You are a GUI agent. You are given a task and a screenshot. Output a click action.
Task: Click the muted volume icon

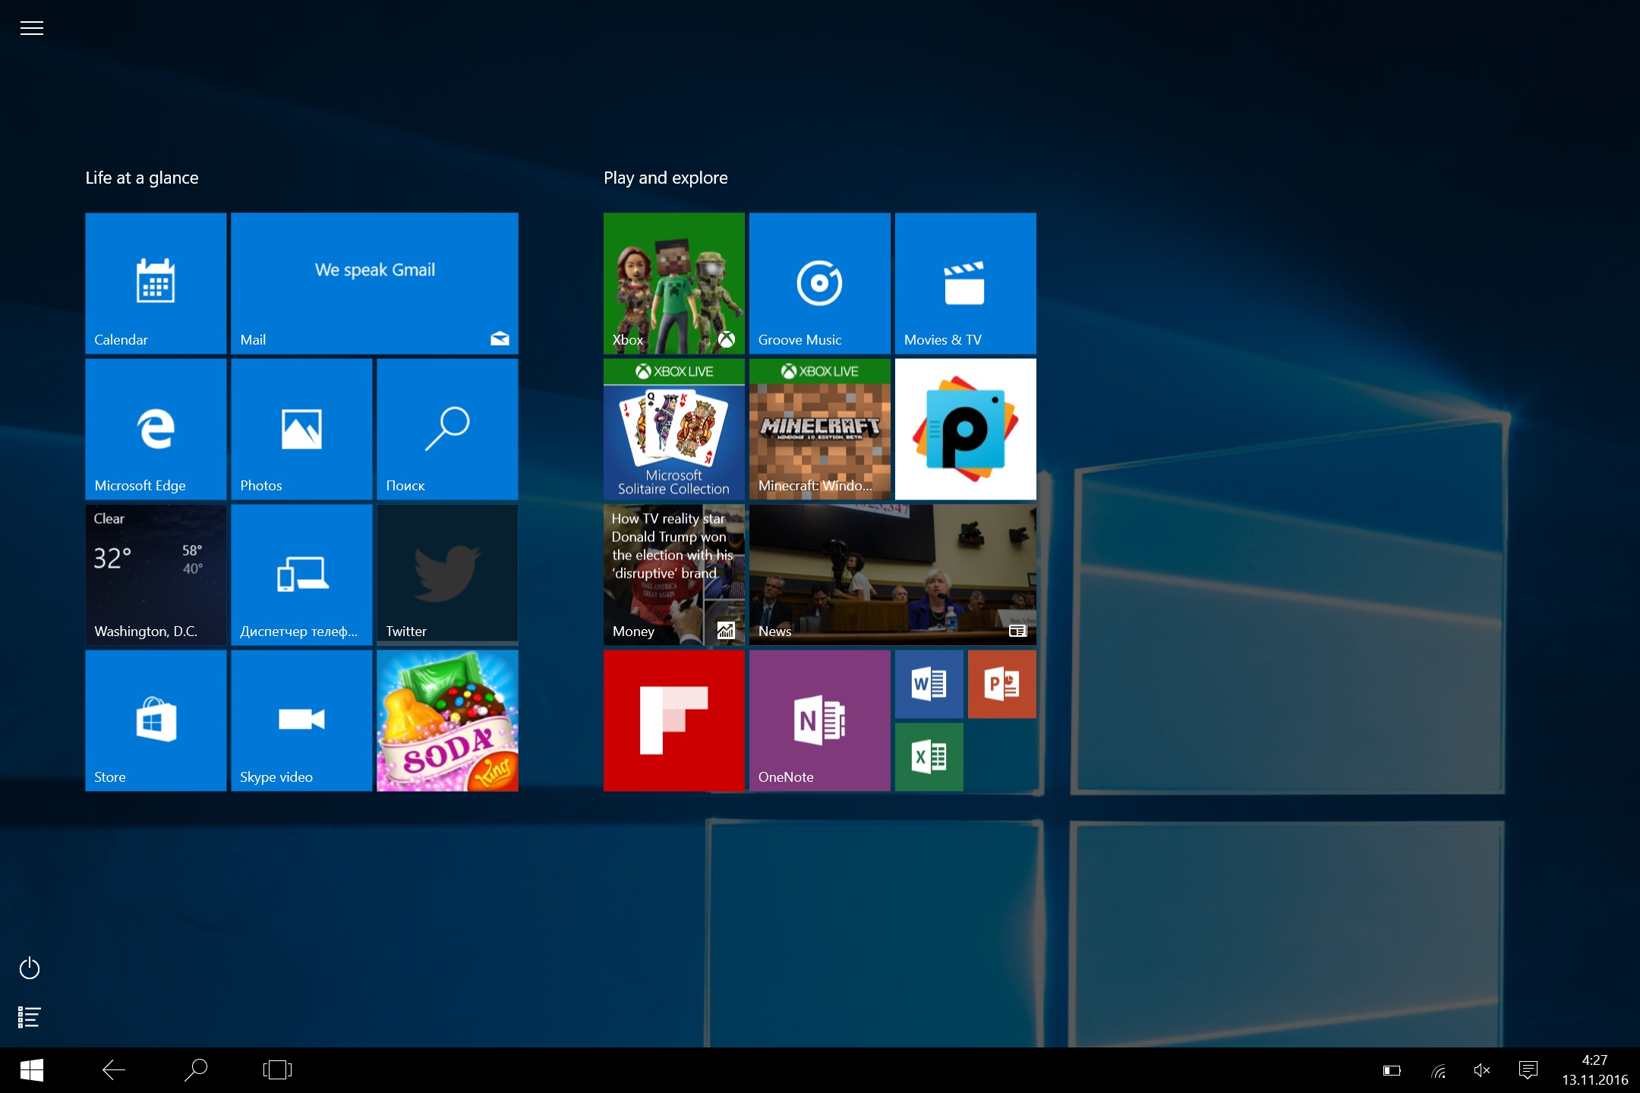(x=1482, y=1070)
